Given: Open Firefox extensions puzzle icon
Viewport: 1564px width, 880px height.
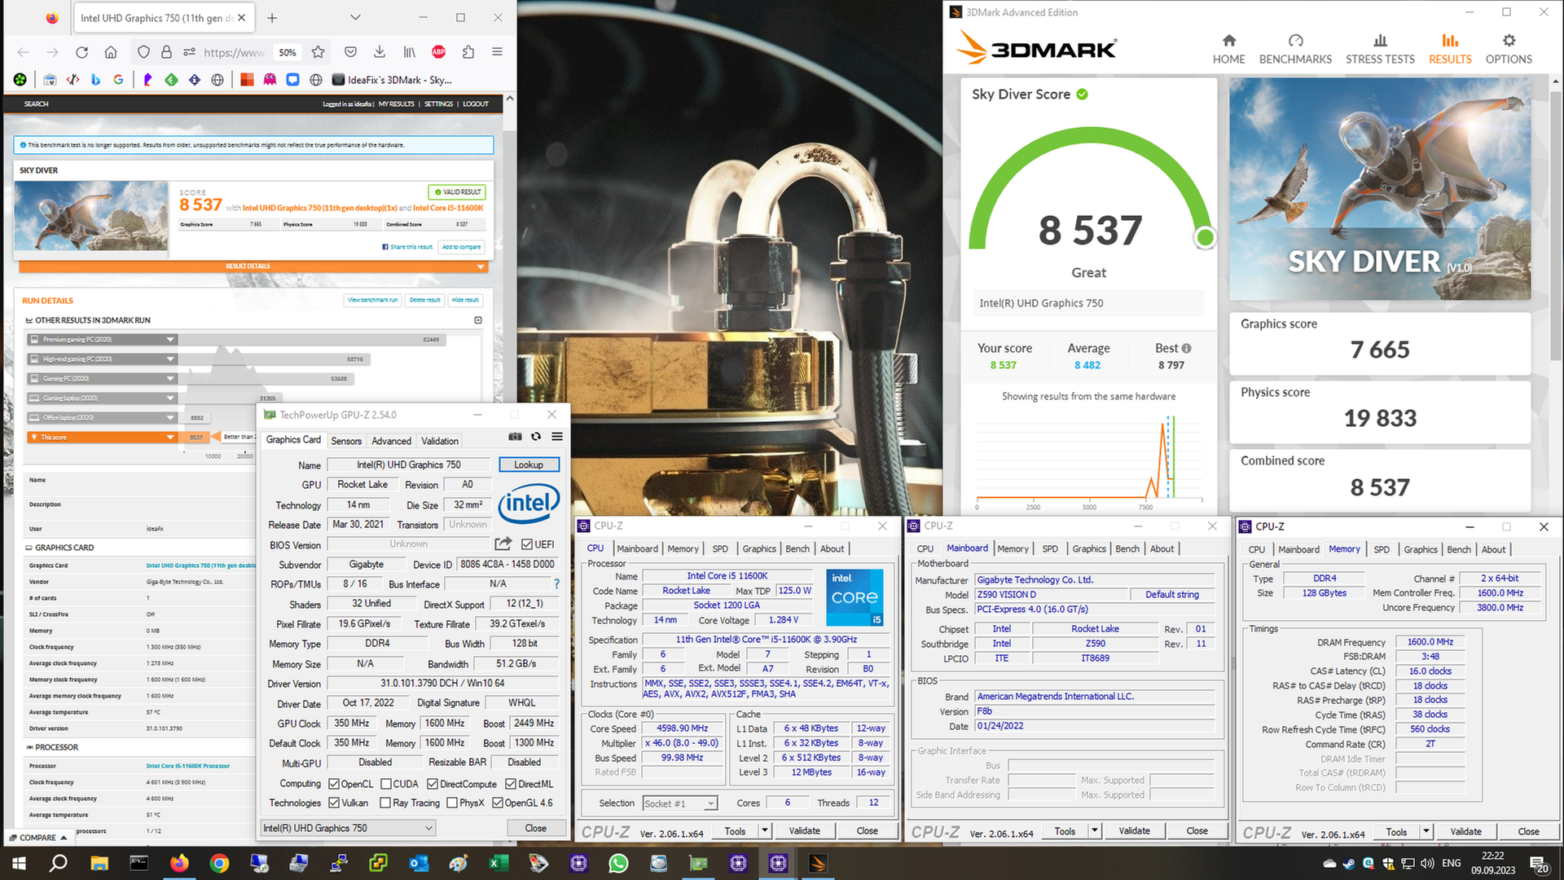Looking at the screenshot, I should click(x=468, y=52).
